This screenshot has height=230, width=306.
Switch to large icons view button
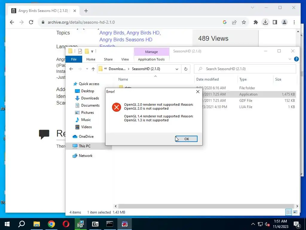click(295, 212)
